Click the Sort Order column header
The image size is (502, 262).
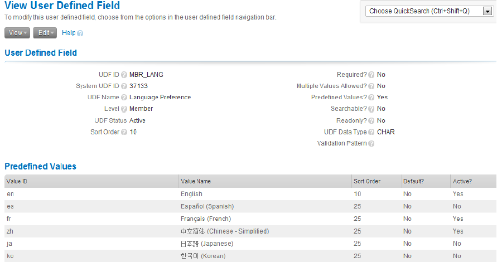(x=367, y=181)
